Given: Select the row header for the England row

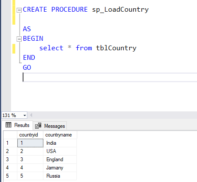Looking at the screenshot, I should tap(10, 159).
